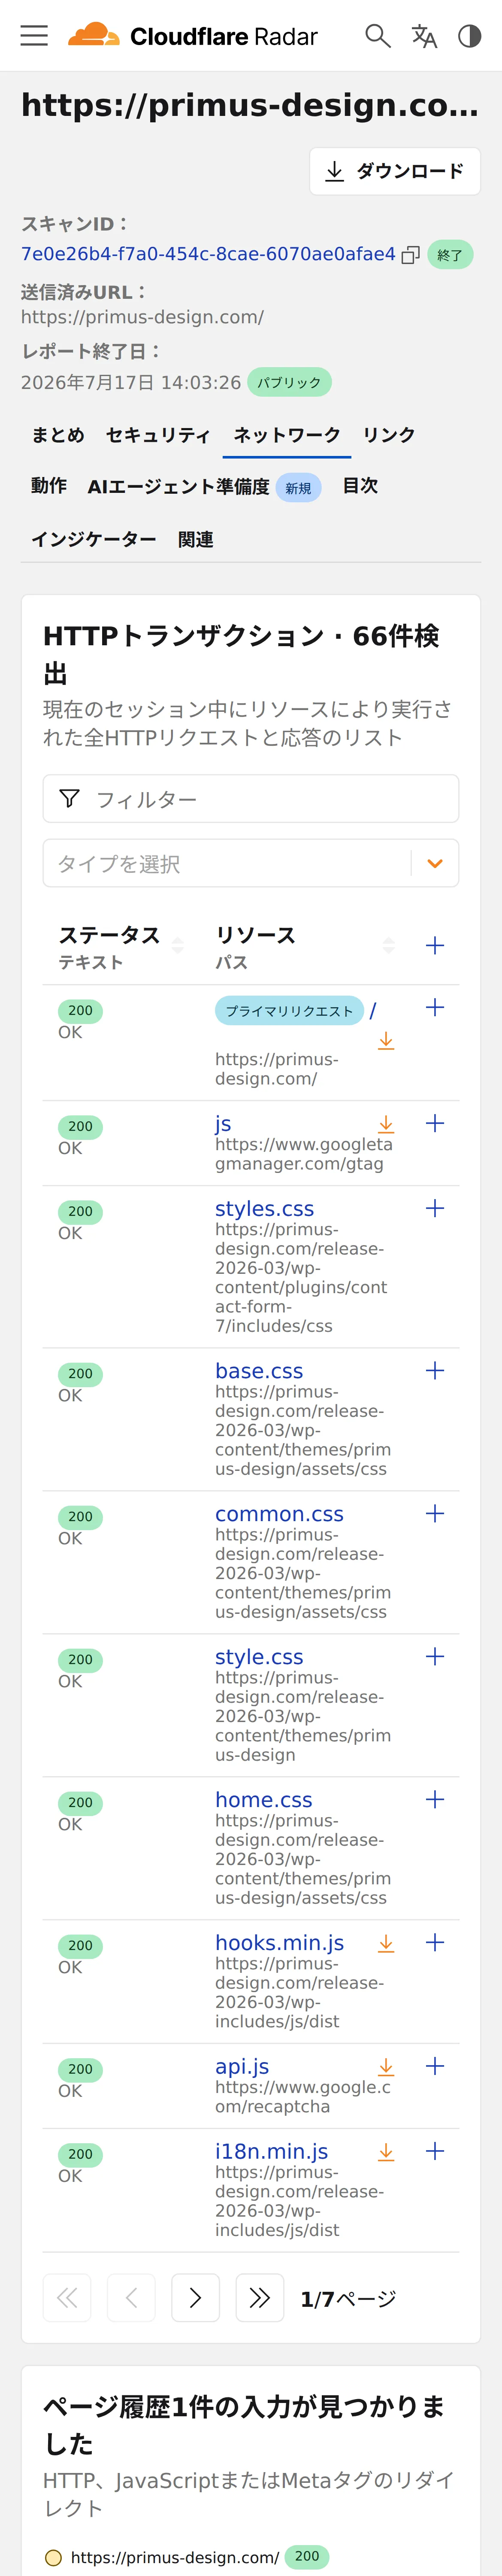The height and width of the screenshot is (2576, 502).
Task: Jump to last page double chevron
Action: click(x=259, y=2298)
